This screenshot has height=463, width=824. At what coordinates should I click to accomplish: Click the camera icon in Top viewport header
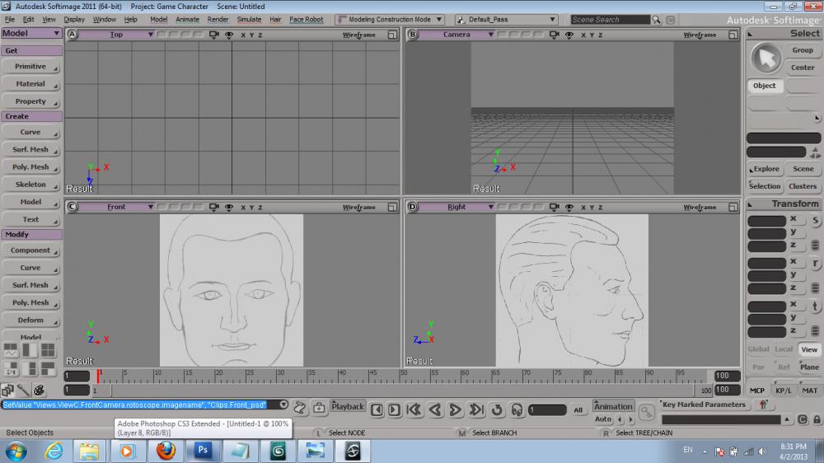click(x=215, y=35)
